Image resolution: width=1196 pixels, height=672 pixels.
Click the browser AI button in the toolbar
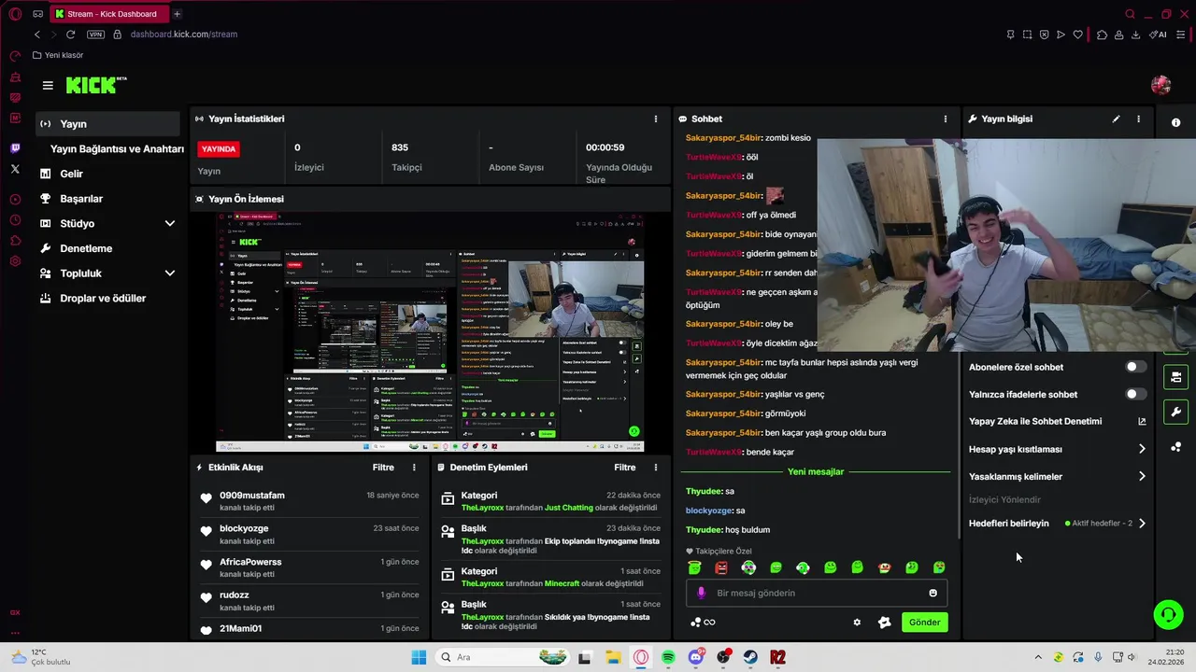(1159, 35)
